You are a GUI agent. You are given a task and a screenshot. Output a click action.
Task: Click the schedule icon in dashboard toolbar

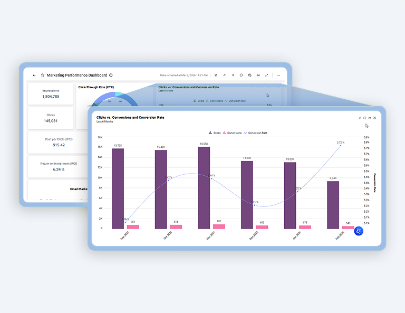pos(250,75)
